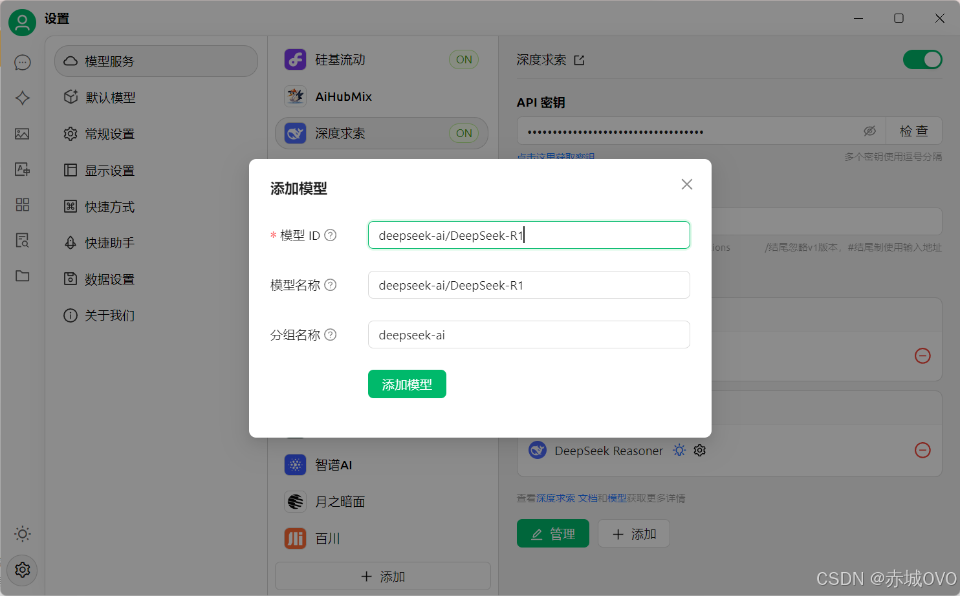960x596 pixels.
Task: Click the AiHubMix provider logo
Action: pos(296,96)
